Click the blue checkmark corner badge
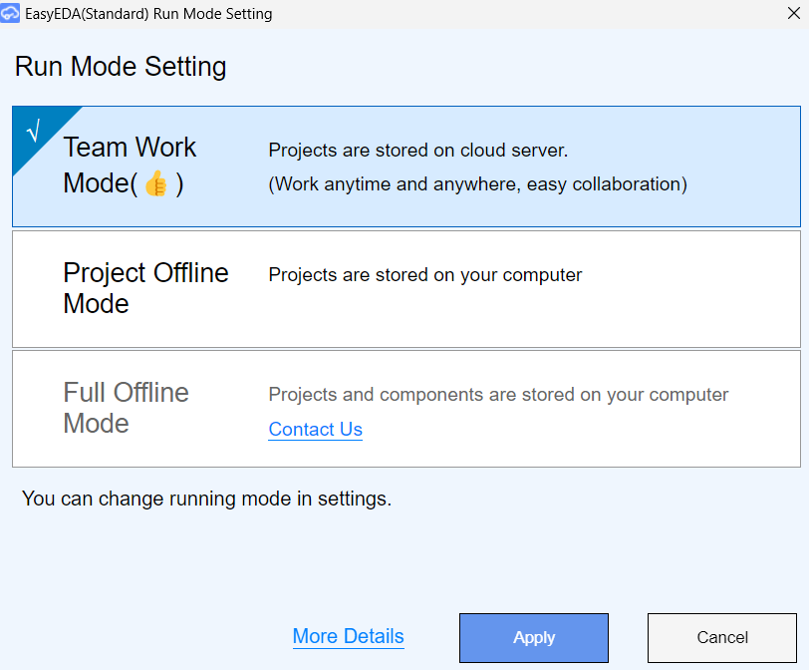 pos(34,133)
